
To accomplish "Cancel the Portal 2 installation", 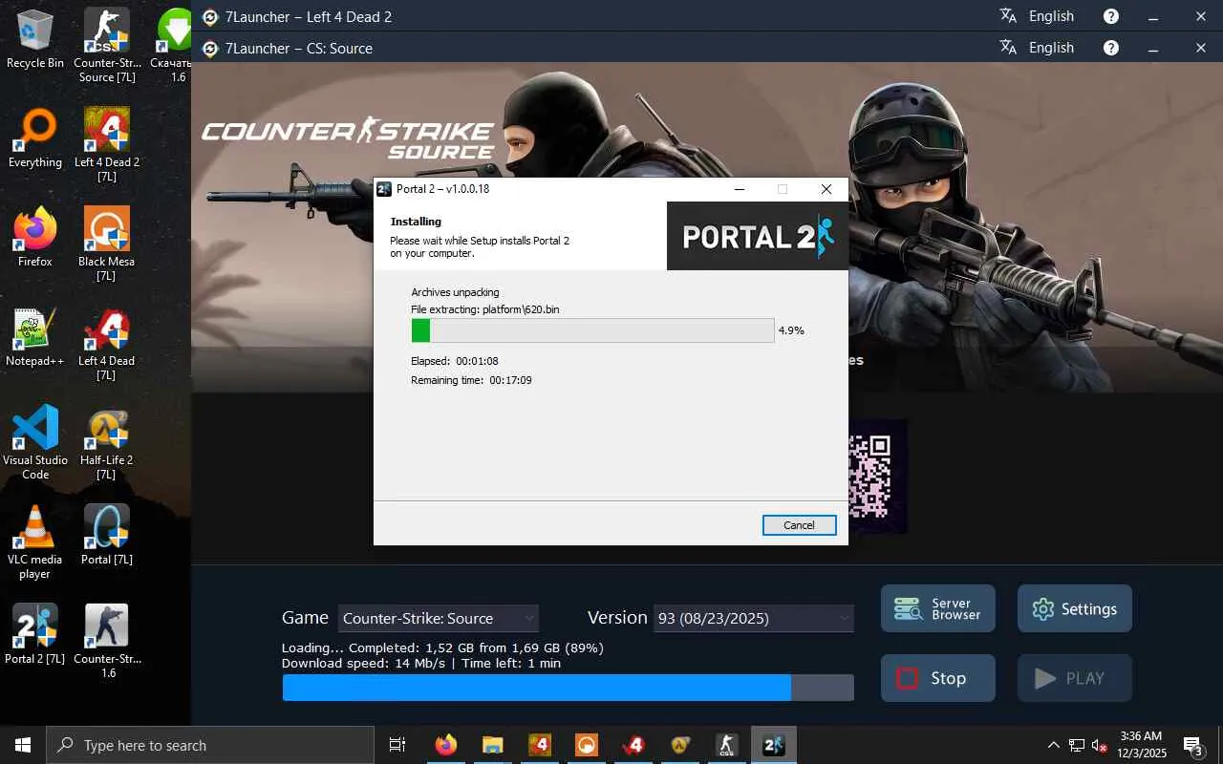I will 800,525.
